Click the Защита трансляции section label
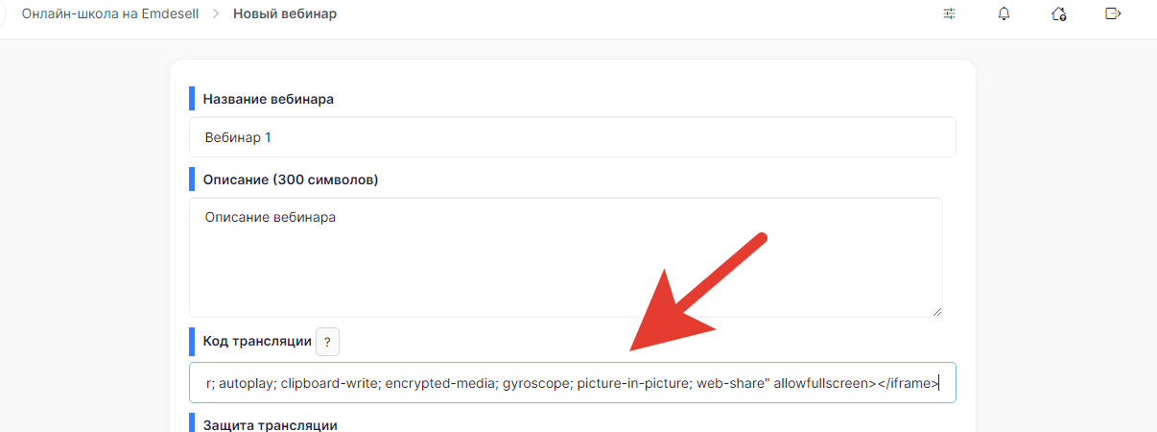Screen dimensions: 1157x432 tap(271, 424)
